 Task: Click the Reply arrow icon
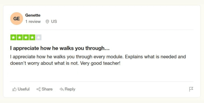click(61, 89)
